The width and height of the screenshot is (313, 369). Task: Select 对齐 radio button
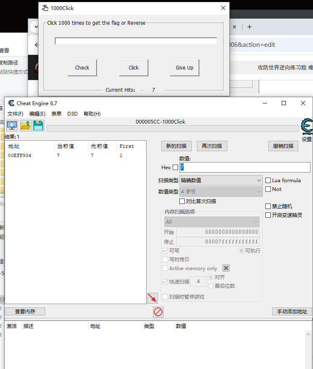[x=211, y=277]
